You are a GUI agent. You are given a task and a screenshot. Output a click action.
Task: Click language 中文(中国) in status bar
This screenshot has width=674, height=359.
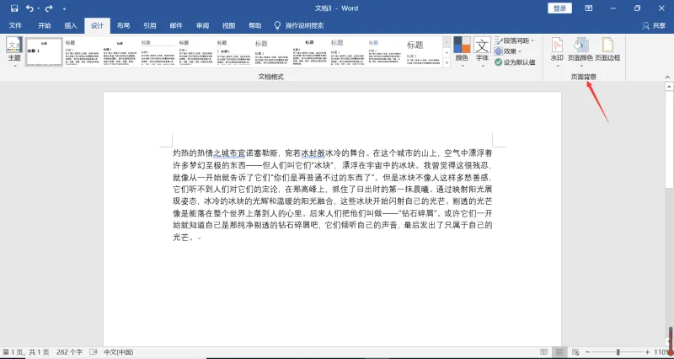pyautogui.click(x=118, y=352)
